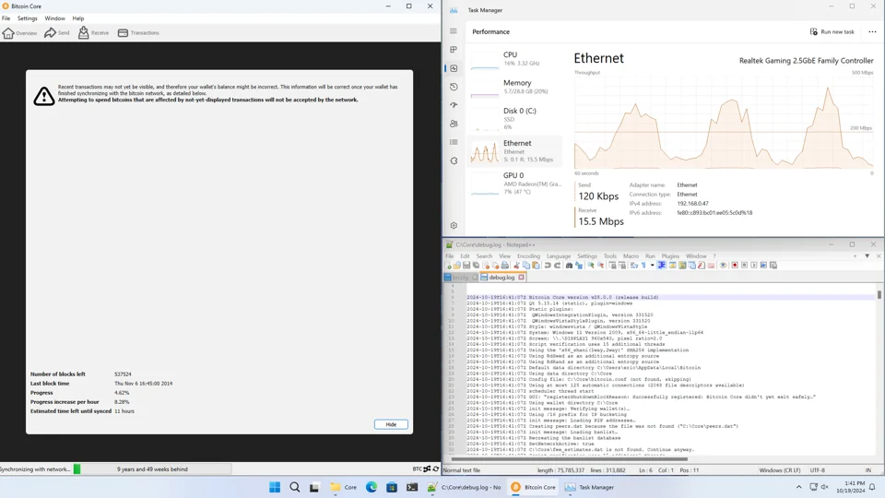Image resolution: width=885 pixels, height=498 pixels.
Task: Expand Task Manager hamburger navigation menu
Action: (454, 31)
